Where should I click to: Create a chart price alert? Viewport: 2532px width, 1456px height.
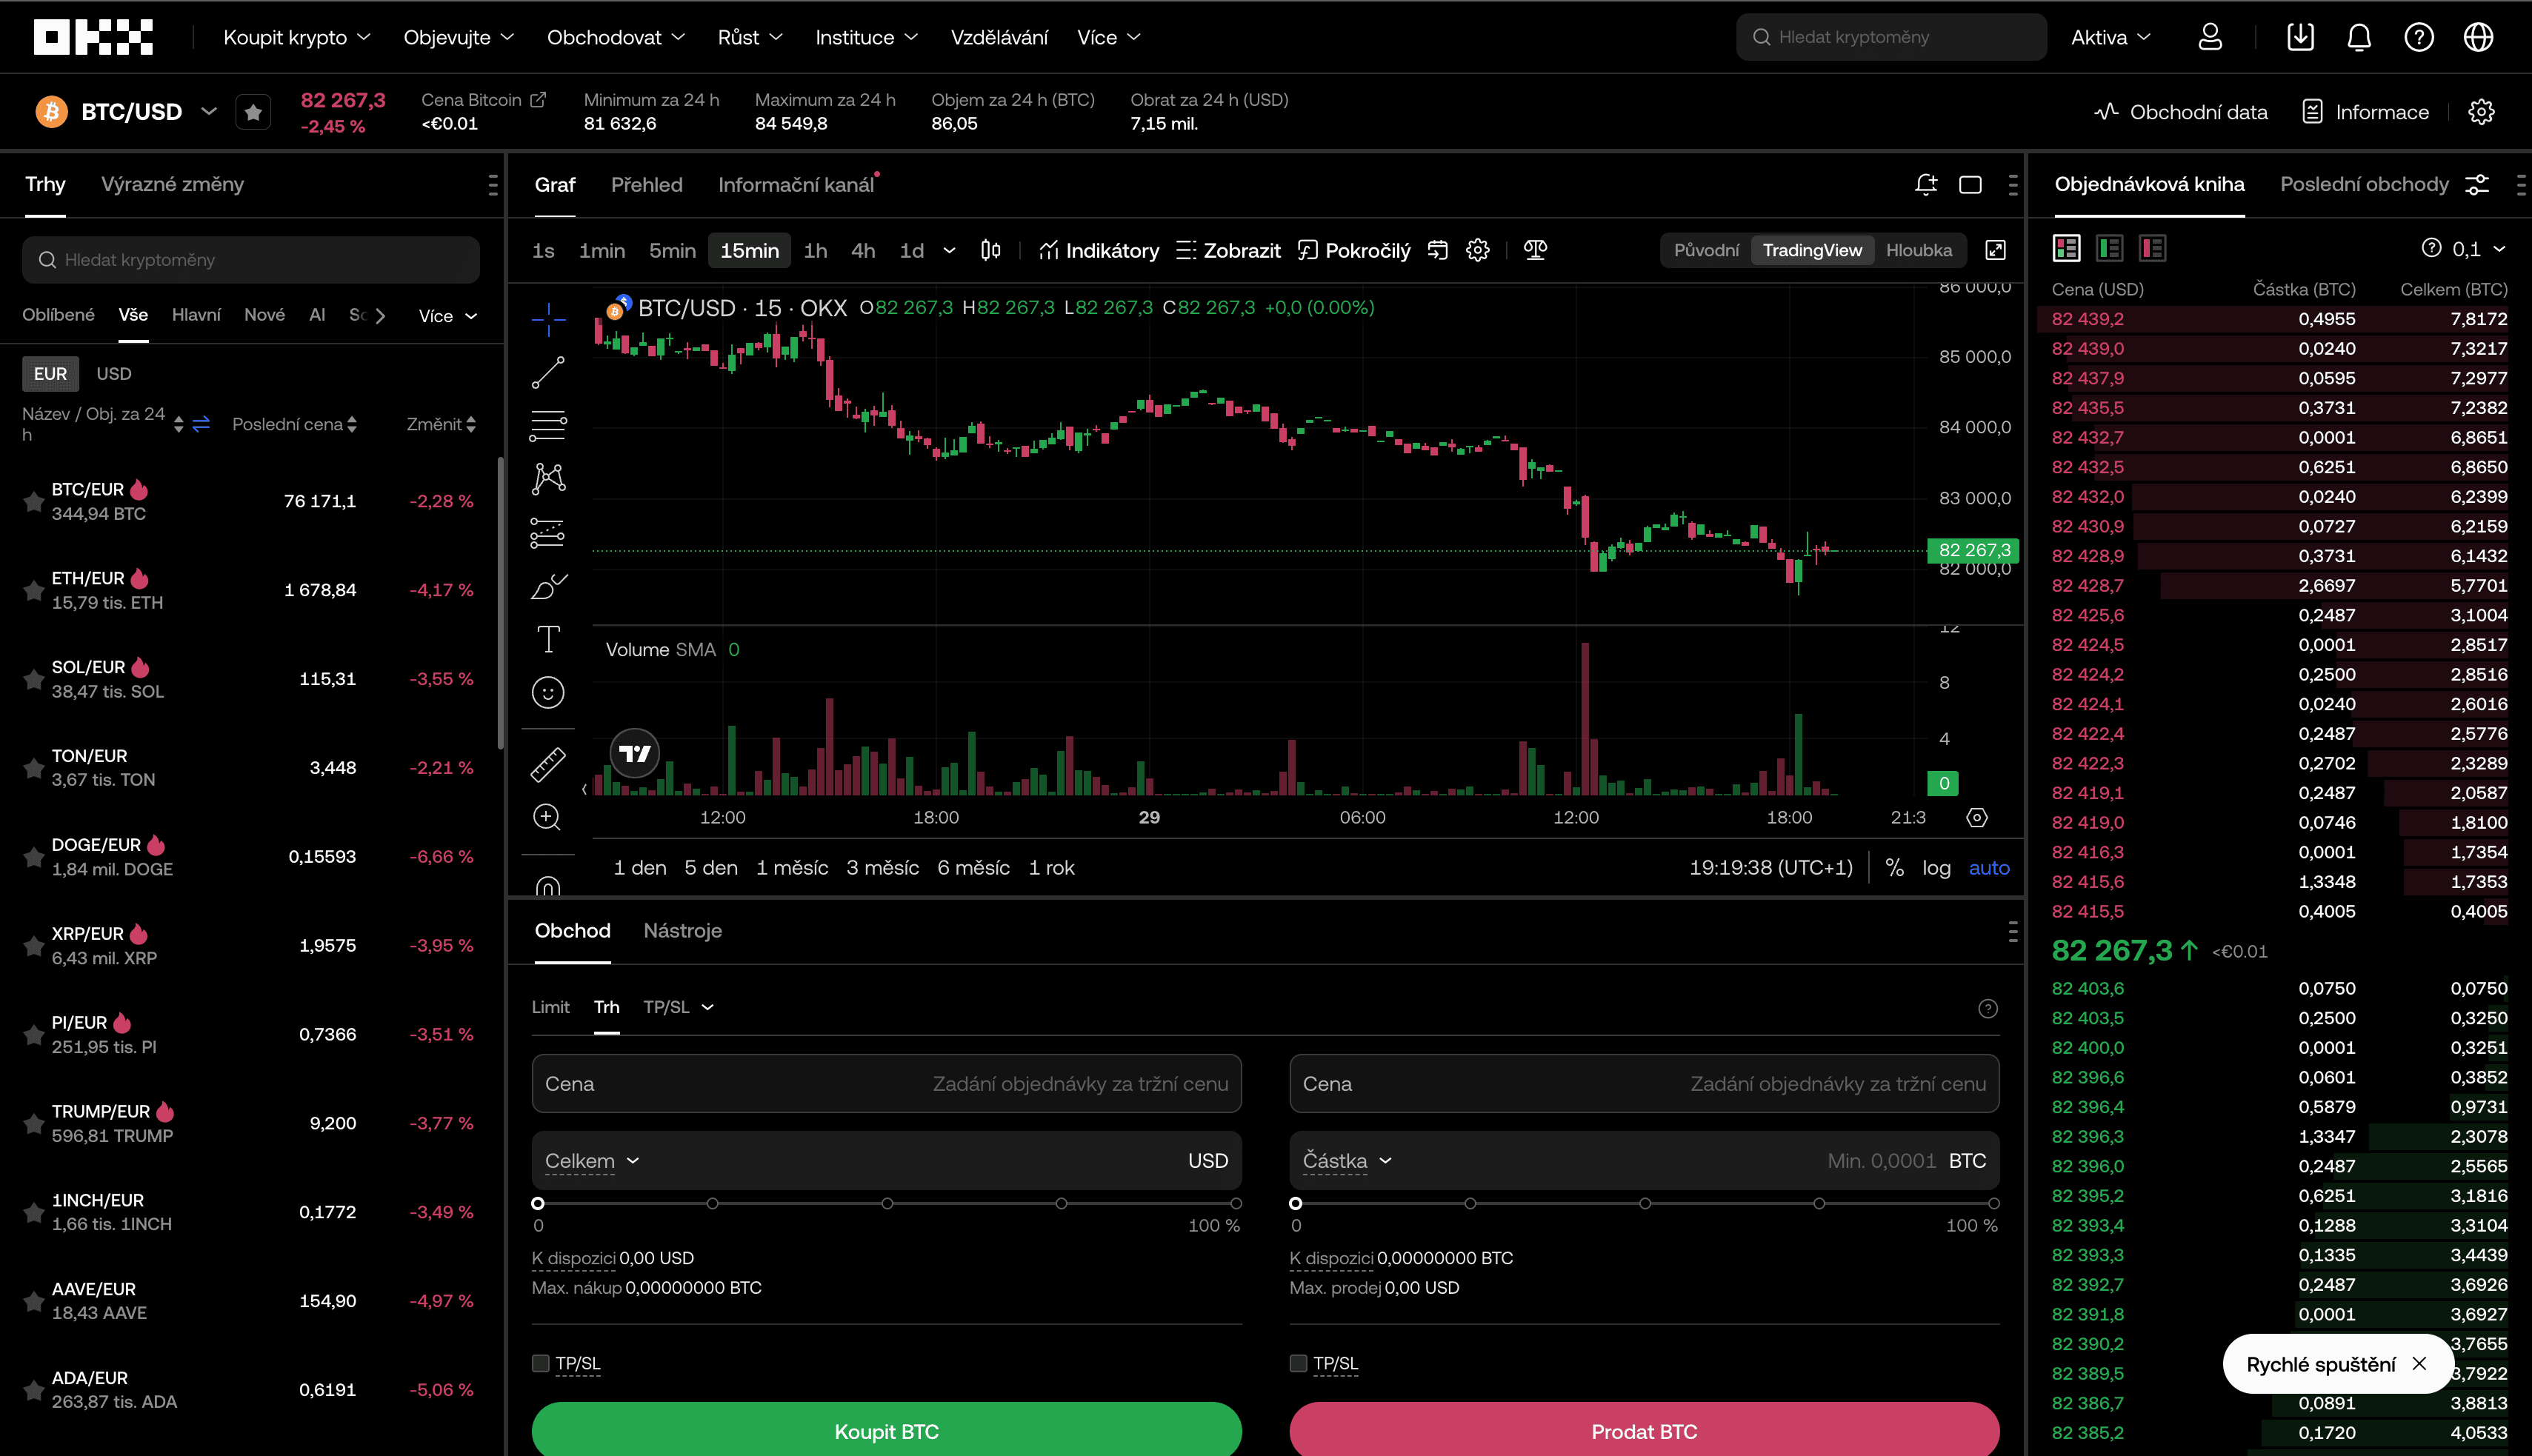click(1925, 184)
